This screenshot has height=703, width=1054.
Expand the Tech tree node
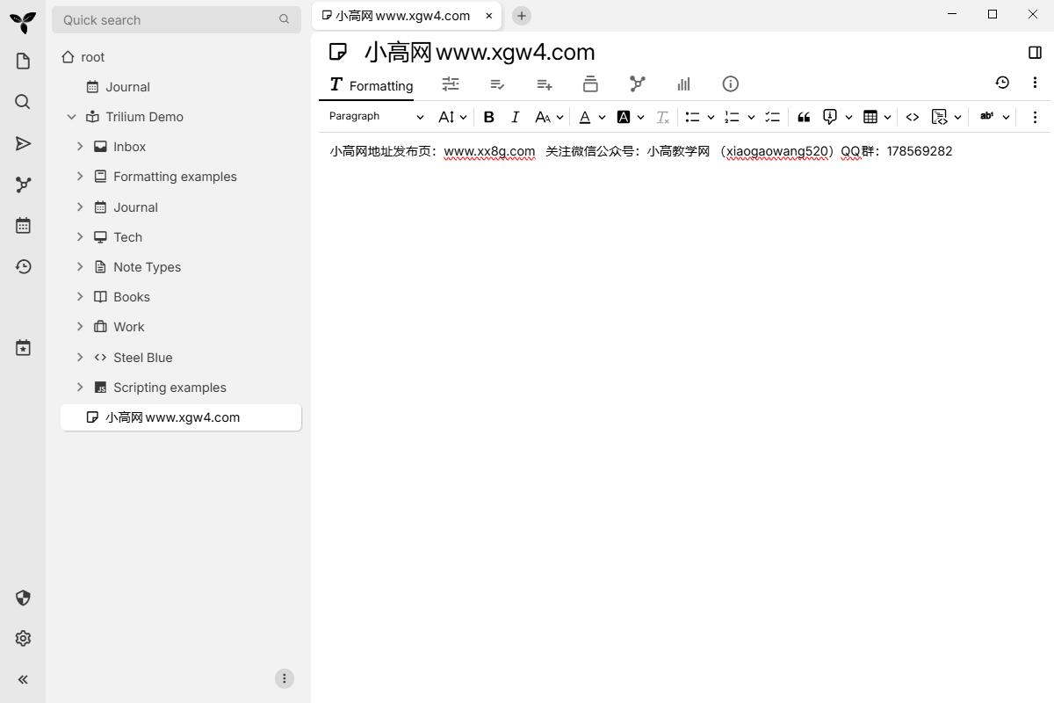coord(80,237)
